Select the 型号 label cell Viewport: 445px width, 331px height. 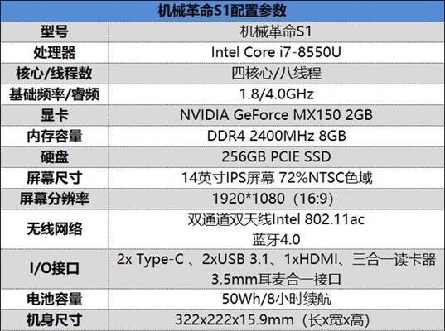coord(55,31)
